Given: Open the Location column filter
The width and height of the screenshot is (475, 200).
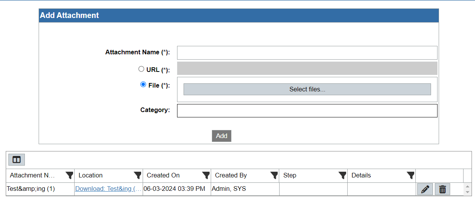Looking at the screenshot, I should pyautogui.click(x=138, y=176).
